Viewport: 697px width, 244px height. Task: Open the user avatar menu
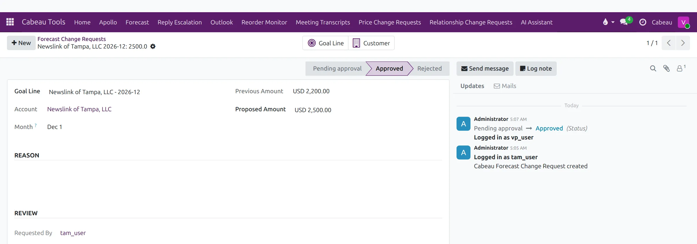[684, 22]
